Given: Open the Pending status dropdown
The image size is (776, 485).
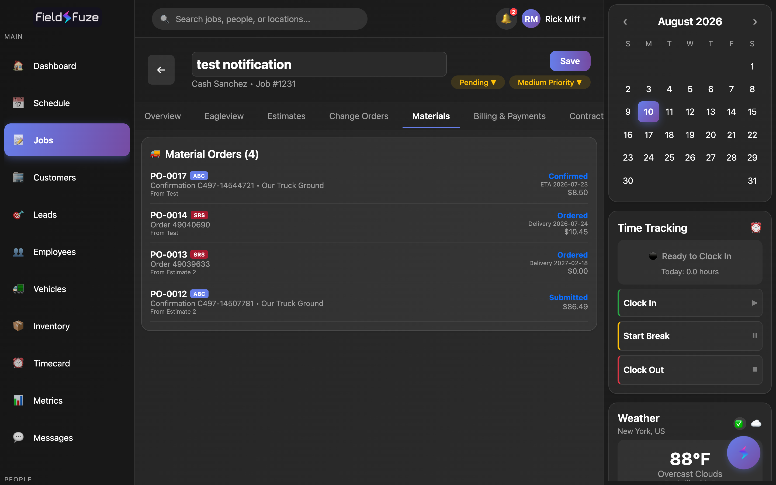Looking at the screenshot, I should (478, 82).
